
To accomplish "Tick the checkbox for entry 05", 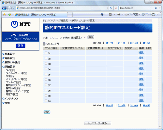I will 46,74.
